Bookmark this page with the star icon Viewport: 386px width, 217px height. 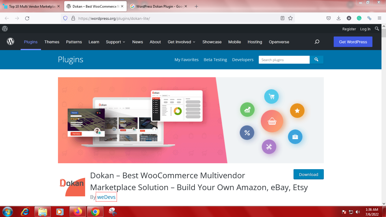[290, 18]
